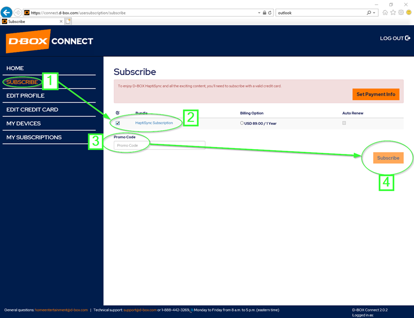Open the HaptiSync Subscription link
The width and height of the screenshot is (414, 318).
click(x=154, y=123)
